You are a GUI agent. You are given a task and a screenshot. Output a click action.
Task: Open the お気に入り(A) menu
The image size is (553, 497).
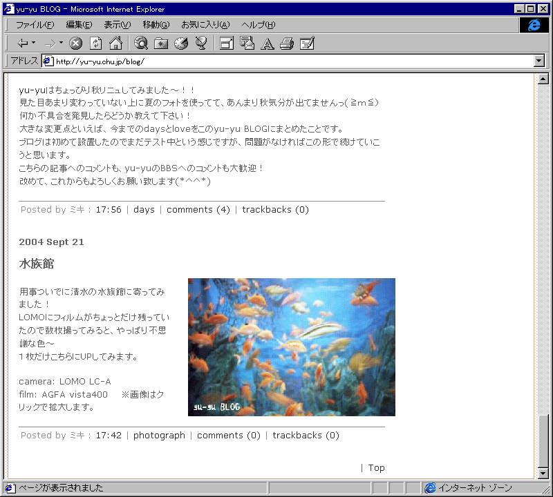pos(205,25)
